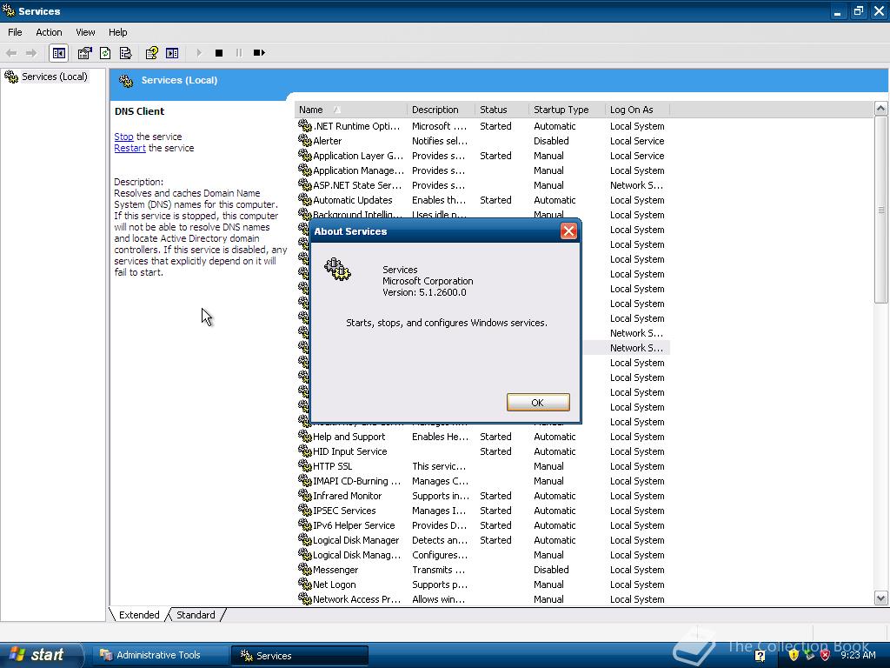890x668 pixels.
Task: Click the gear icon beside Net Logon
Action: (305, 584)
